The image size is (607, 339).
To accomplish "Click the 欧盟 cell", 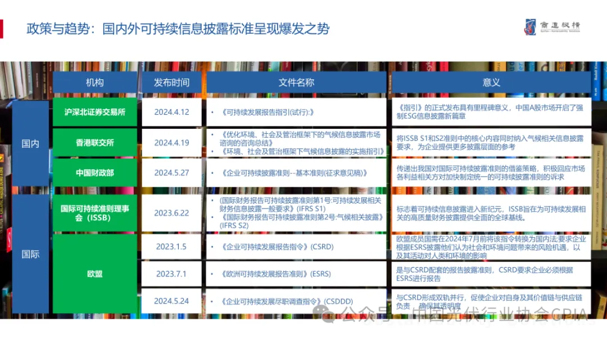I will tap(95, 274).
